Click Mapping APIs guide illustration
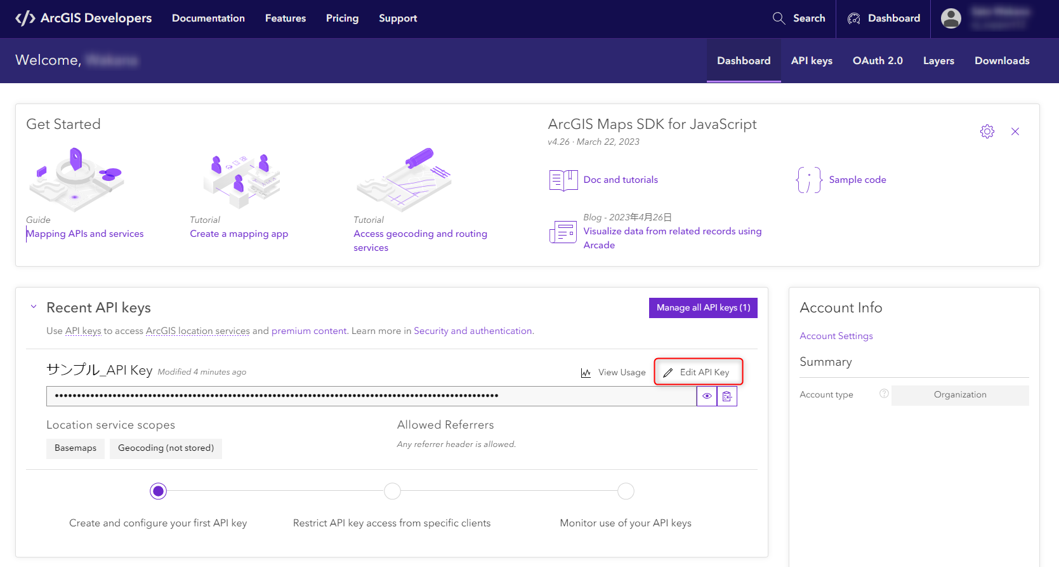The width and height of the screenshot is (1059, 567). 76,179
